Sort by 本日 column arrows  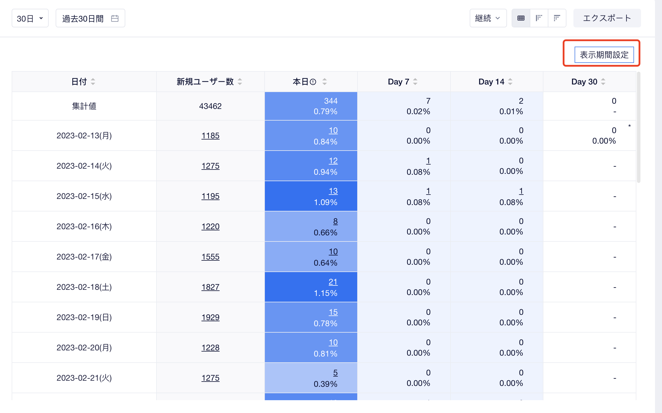click(325, 82)
